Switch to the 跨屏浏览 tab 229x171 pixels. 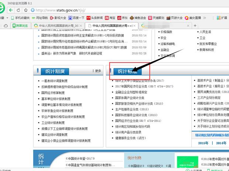pyautogui.click(x=20, y=26)
